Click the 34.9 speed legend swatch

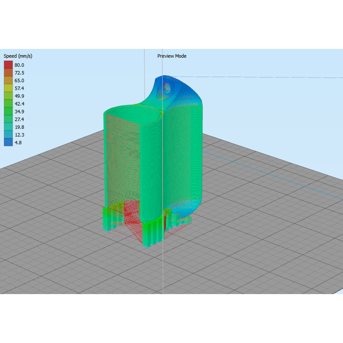8,111
